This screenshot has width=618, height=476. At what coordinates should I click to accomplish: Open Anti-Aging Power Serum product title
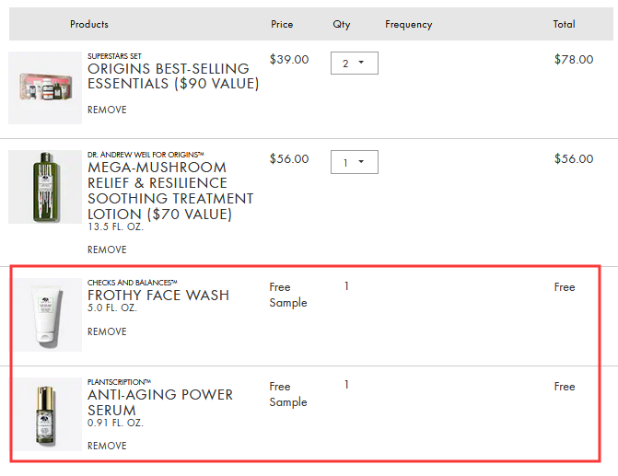(x=160, y=402)
